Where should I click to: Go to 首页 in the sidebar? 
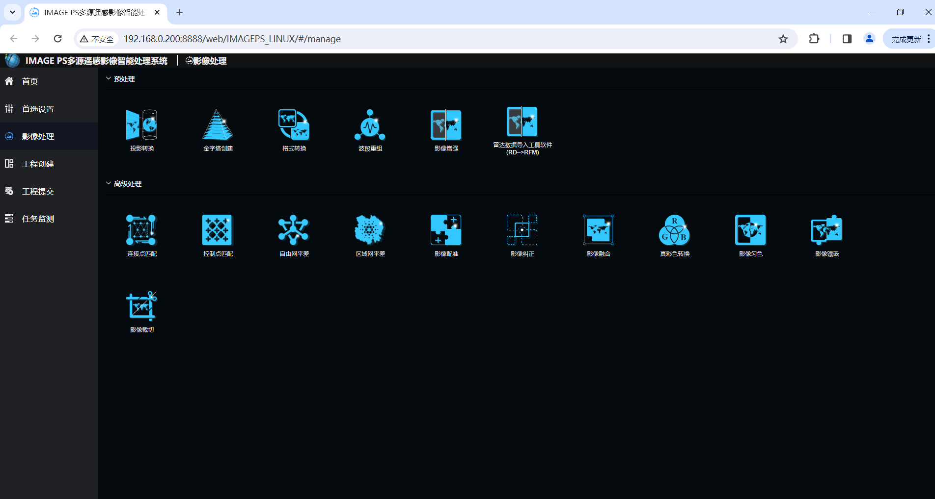click(x=30, y=81)
